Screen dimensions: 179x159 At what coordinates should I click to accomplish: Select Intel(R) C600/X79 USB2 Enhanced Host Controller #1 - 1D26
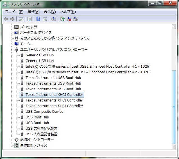[87, 67]
